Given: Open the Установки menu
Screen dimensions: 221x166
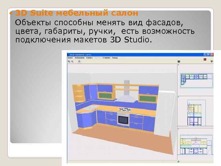Looking at the screenshot, I should 107,58.
